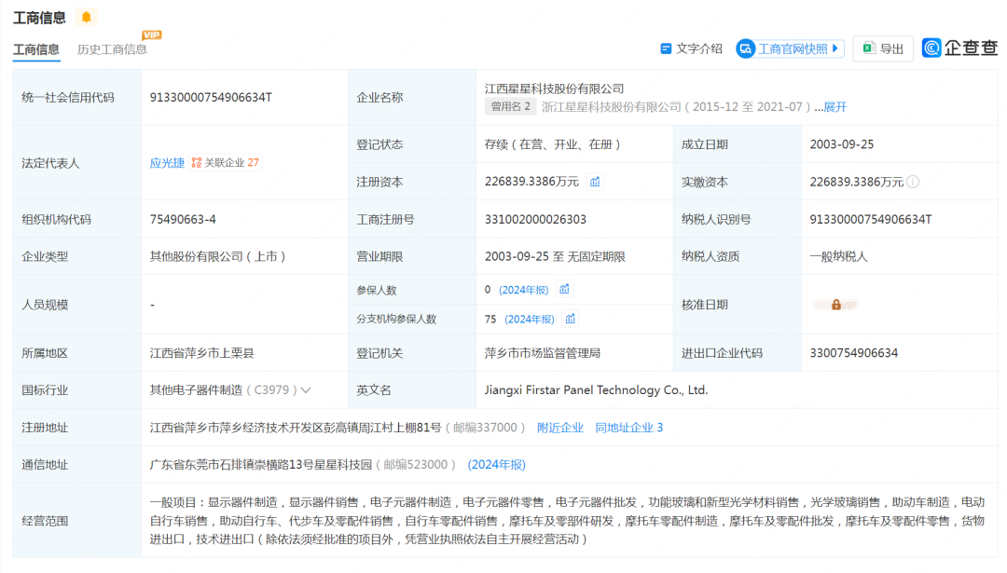Select 工商注册号 331002000026303
1007x573 pixels.
click(535, 220)
